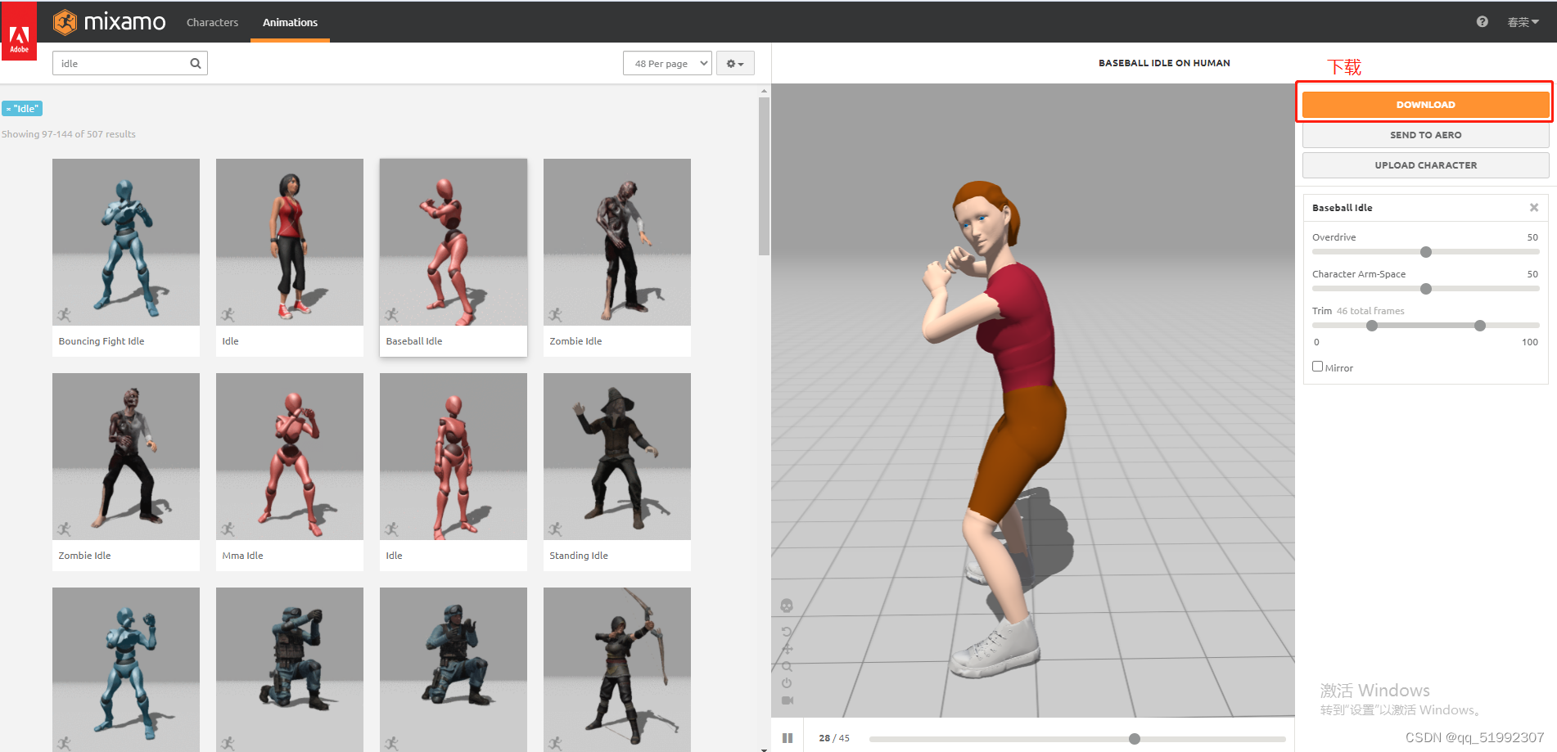
Task: Click the search magnifier icon in search box
Action: (196, 64)
